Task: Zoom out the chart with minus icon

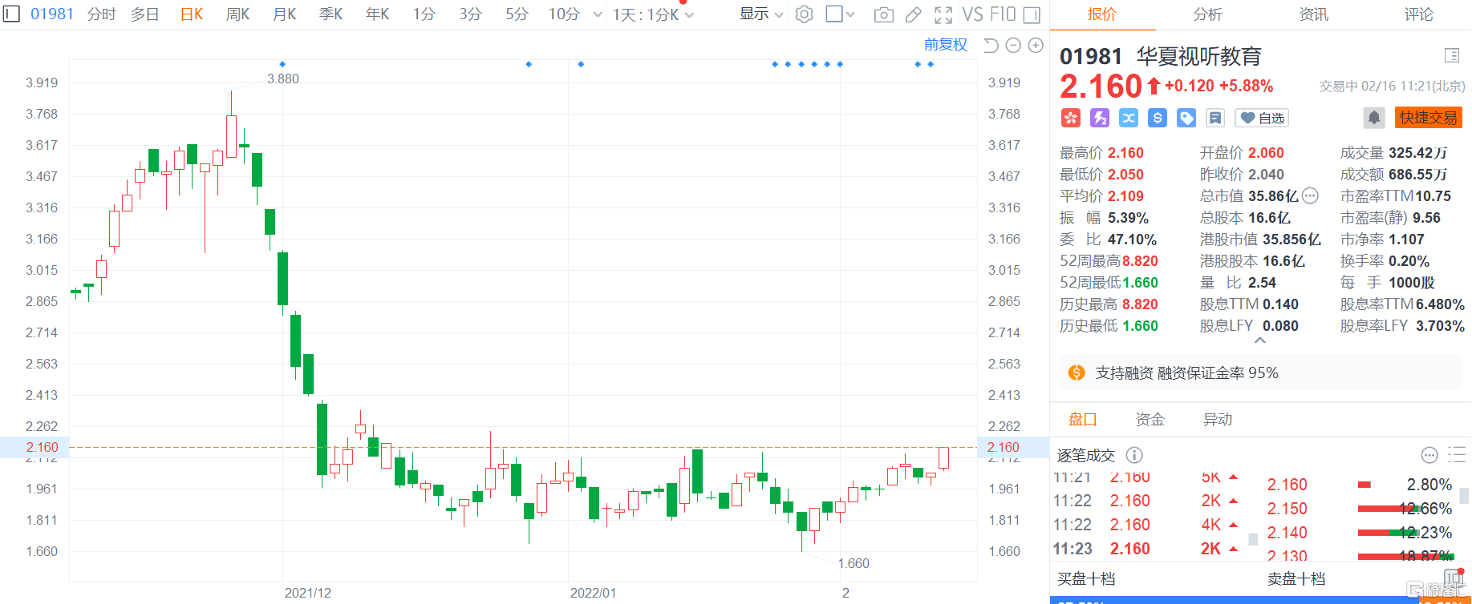Action: [x=1013, y=45]
